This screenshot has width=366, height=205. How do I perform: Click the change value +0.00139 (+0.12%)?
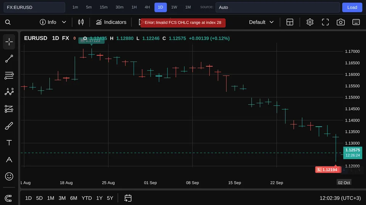209,38
